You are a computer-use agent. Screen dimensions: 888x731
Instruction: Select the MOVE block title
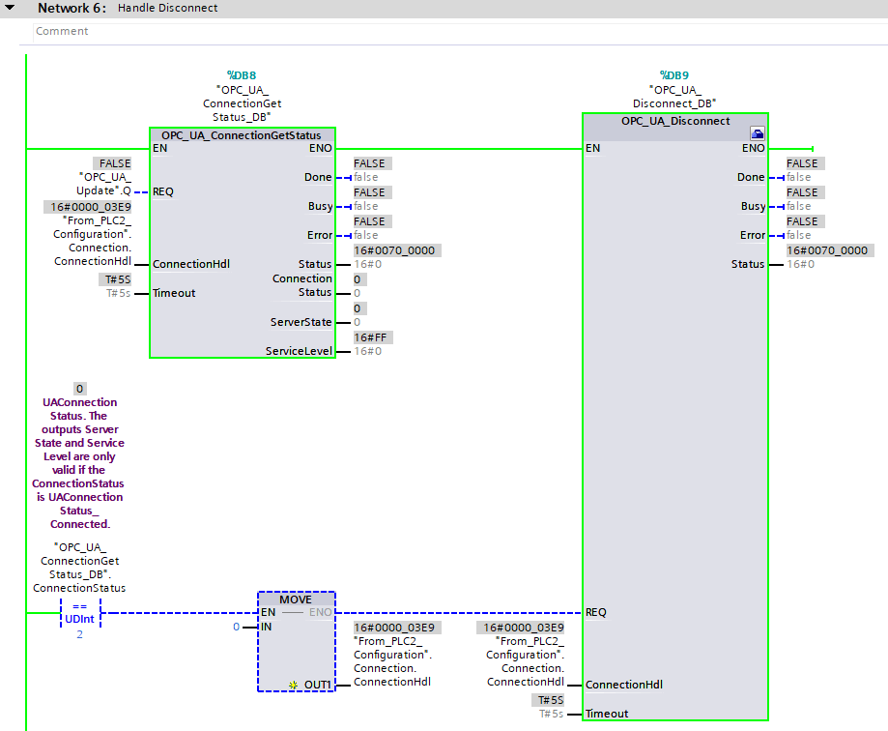(x=296, y=599)
